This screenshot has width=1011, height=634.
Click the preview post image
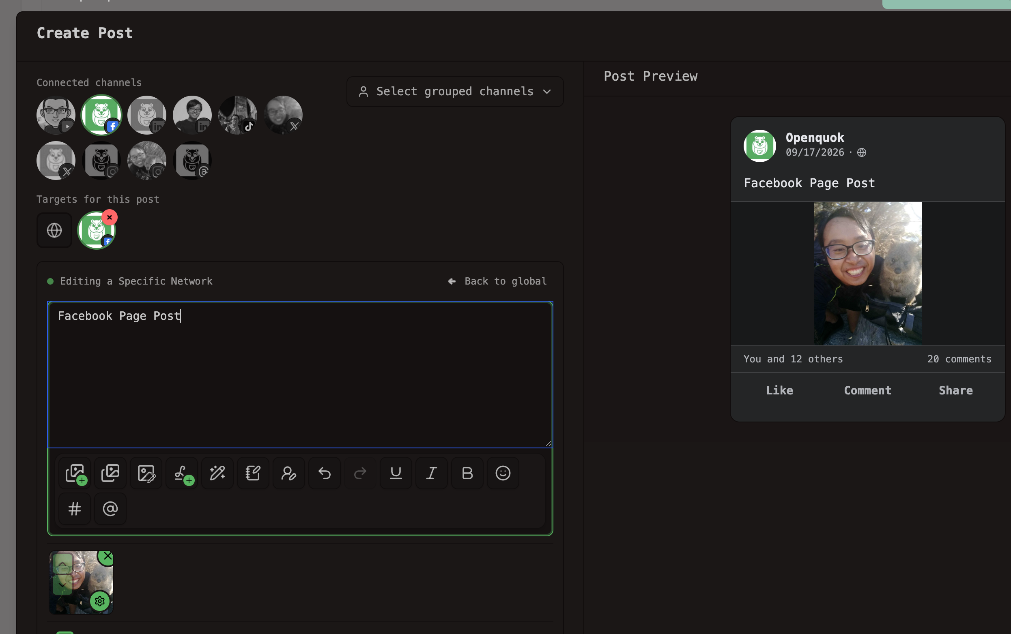(867, 274)
